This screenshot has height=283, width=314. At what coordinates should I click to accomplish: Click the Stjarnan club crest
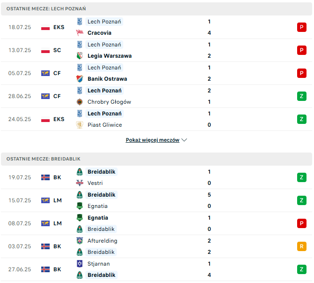(80, 264)
